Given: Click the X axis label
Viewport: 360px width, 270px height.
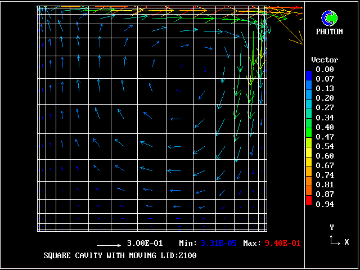Looking at the screenshot, I should click(346, 242).
